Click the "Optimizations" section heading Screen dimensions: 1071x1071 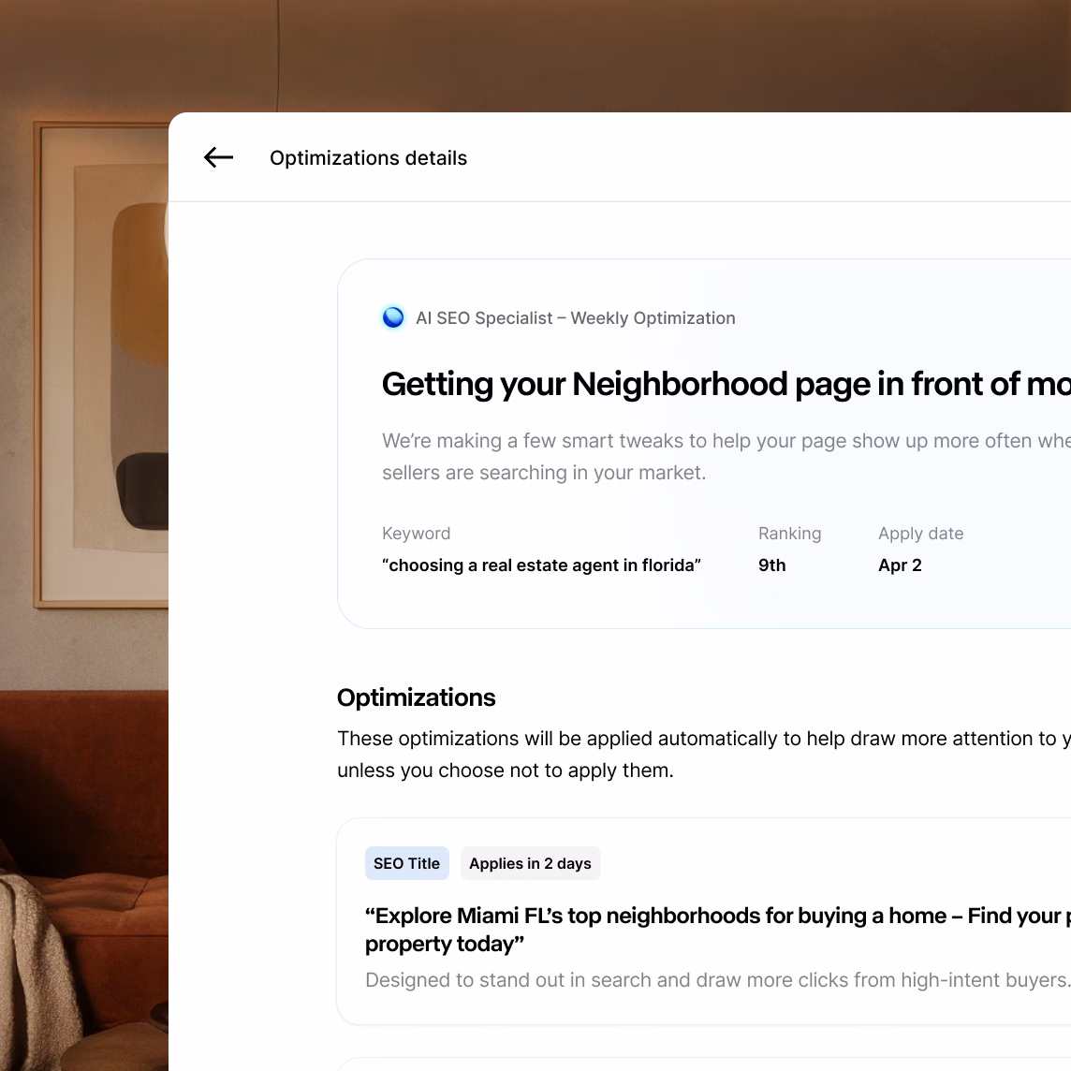point(416,697)
